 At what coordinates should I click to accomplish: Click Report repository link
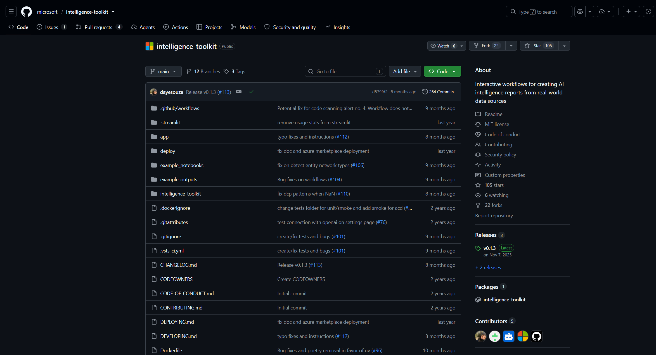(494, 216)
